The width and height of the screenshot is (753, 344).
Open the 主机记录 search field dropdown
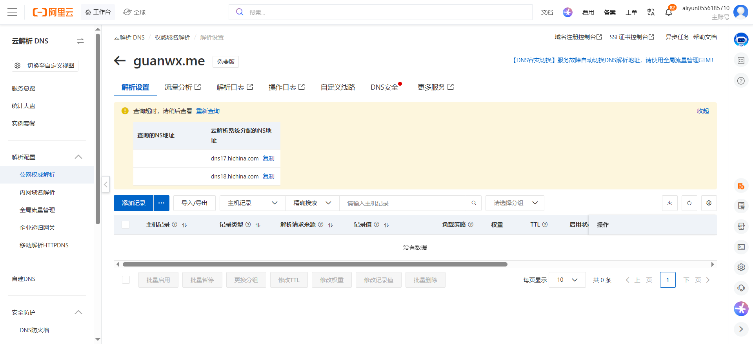click(x=253, y=203)
